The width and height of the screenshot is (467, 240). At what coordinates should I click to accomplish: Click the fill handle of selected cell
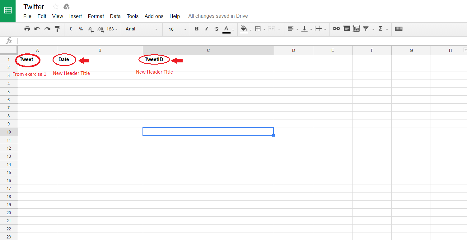[x=273, y=135]
